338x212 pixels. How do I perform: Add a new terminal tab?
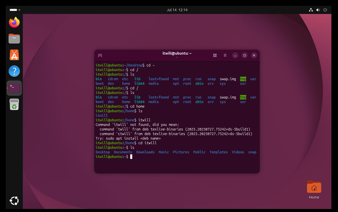click(x=100, y=55)
